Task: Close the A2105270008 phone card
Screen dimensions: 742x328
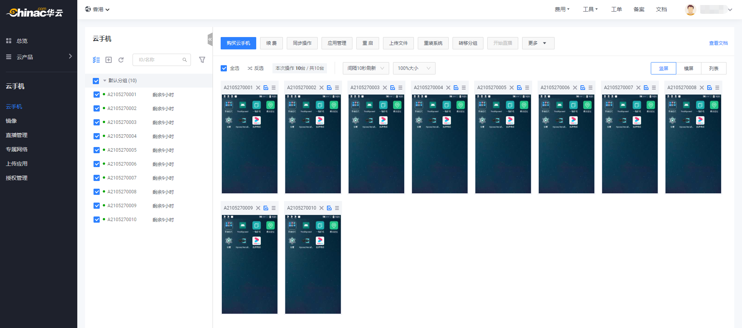Action: tap(702, 88)
